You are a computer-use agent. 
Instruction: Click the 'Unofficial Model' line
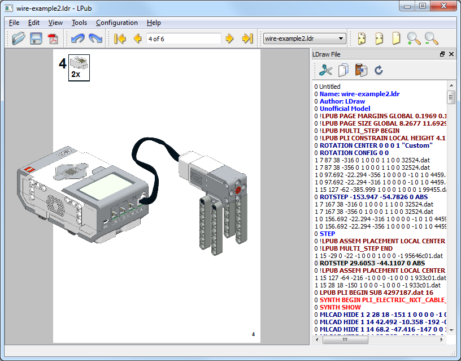(x=342, y=109)
